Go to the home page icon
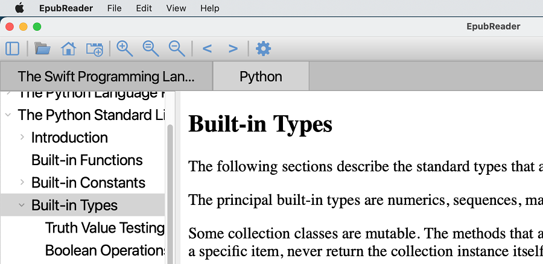Screen dimensions: 543x264 coord(69,48)
